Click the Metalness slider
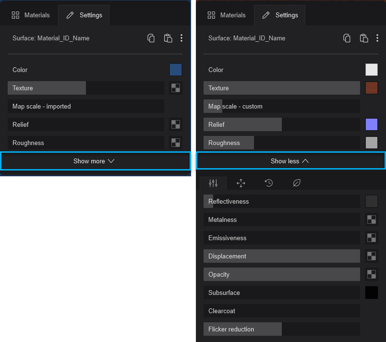Screen dimensions: 386x342 pos(282,220)
